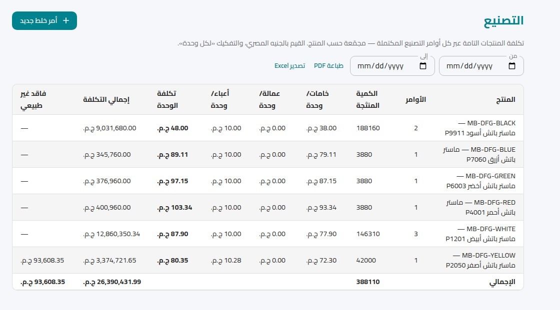Image resolution: width=560 pixels, height=310 pixels.
Task: Click the تصدير Excel link
Action: pyautogui.click(x=289, y=65)
